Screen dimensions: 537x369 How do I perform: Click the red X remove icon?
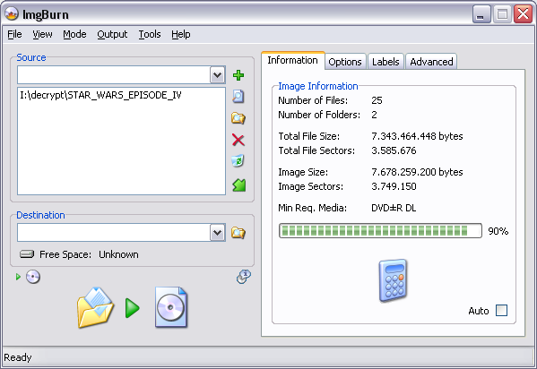tap(238, 140)
